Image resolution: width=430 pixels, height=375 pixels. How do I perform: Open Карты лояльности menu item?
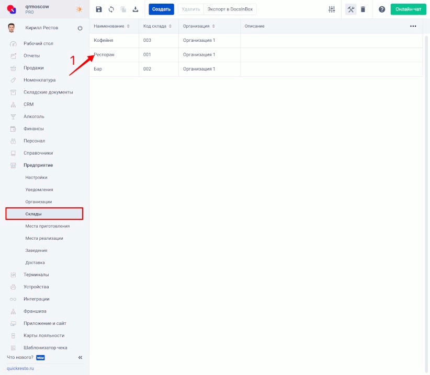(x=44, y=336)
